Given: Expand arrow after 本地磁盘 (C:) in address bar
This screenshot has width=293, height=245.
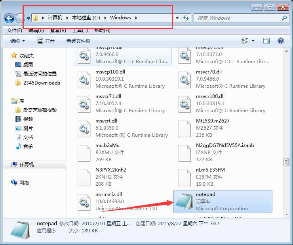Looking at the screenshot, I should tap(105, 18).
